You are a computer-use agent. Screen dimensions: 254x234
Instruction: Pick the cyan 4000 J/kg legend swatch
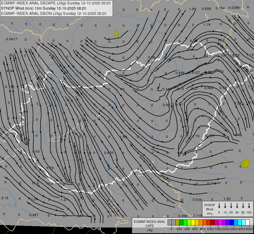(x=240, y=222)
